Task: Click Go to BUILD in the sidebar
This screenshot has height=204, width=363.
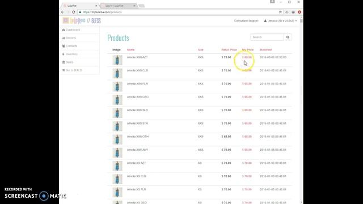Action: click(79, 70)
